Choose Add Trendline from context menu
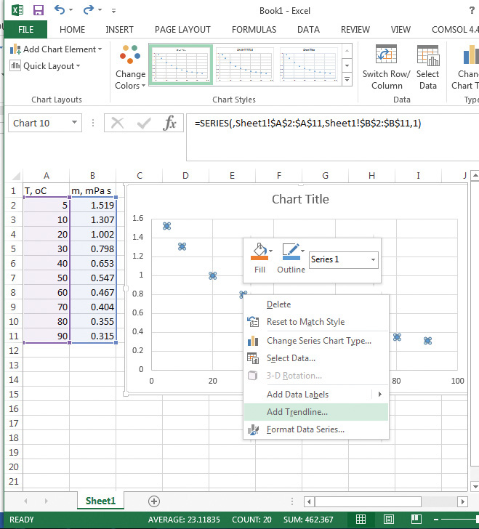Image resolution: width=479 pixels, height=529 pixels. [297, 412]
